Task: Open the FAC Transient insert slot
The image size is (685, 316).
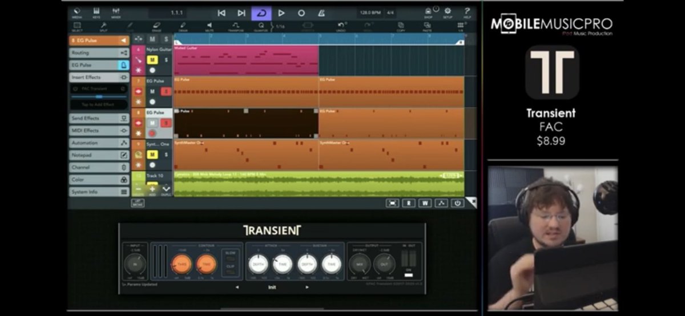Action: point(99,89)
